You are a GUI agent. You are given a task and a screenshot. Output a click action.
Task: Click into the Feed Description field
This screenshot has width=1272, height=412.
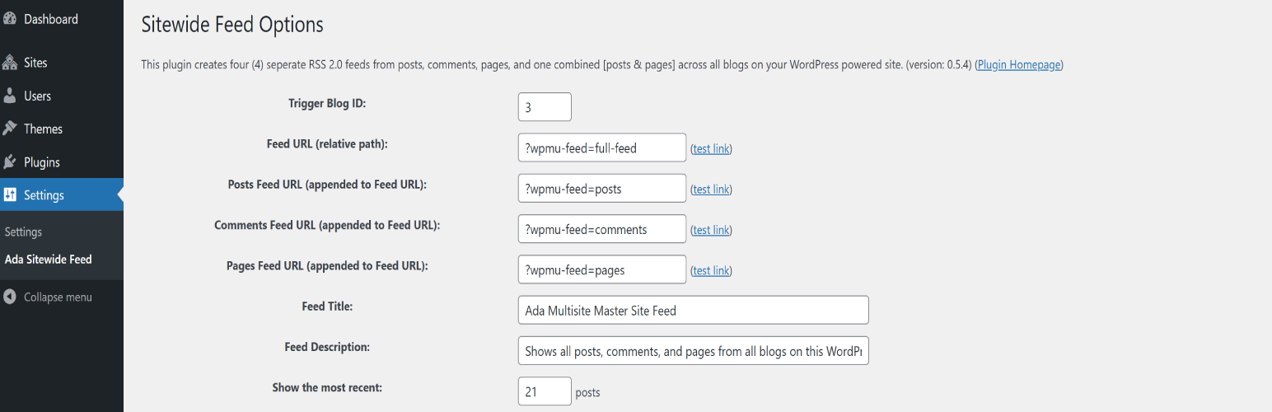pyautogui.click(x=693, y=351)
